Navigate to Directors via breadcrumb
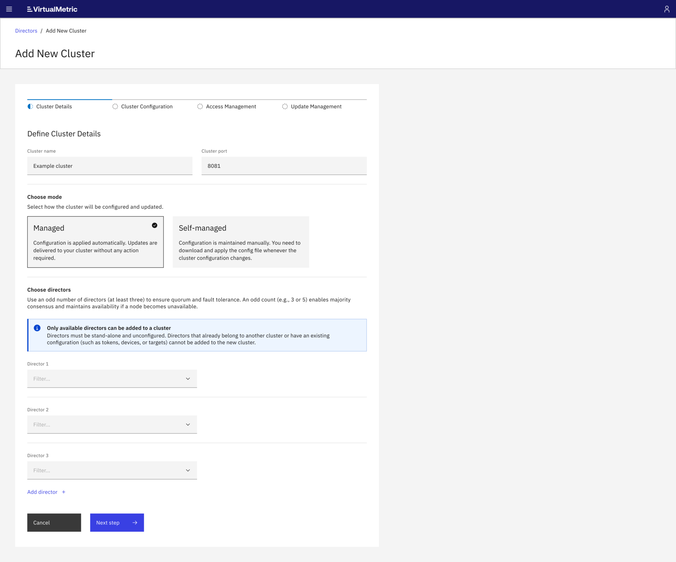 [x=26, y=31]
